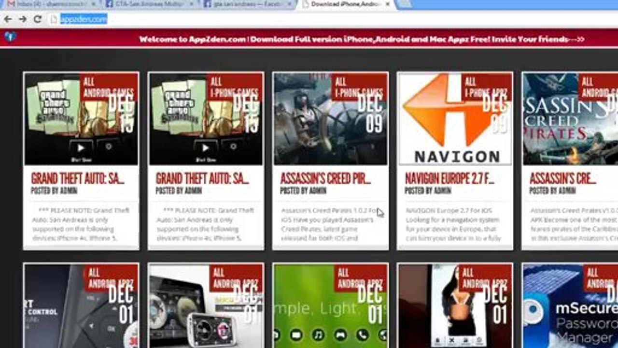
Task: Click the Welcome to AppZden.com banner text
Action: click(x=362, y=39)
